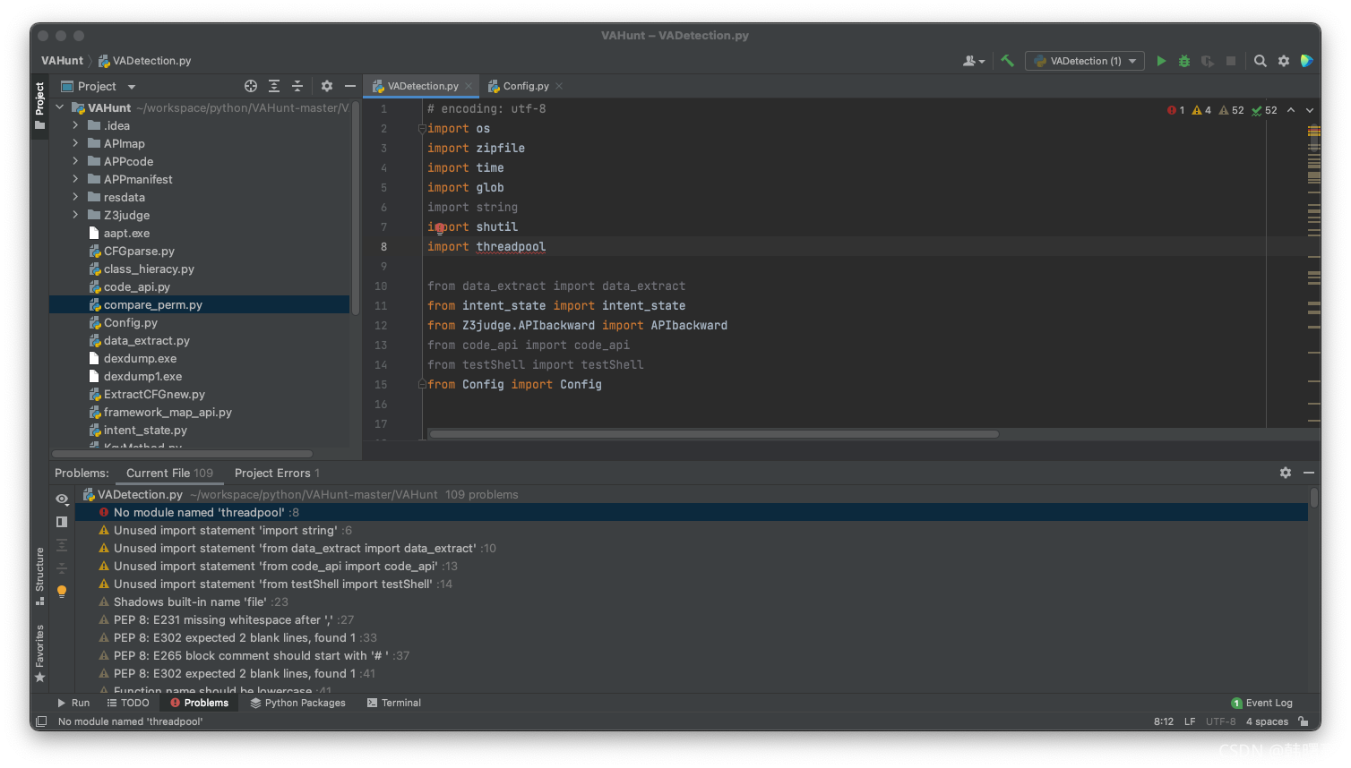Open Search Everywhere magnifier
Viewport: 1351px width, 768px height.
(1261, 61)
